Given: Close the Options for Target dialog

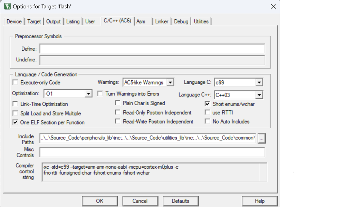Looking at the screenshot, I should coord(273,7).
